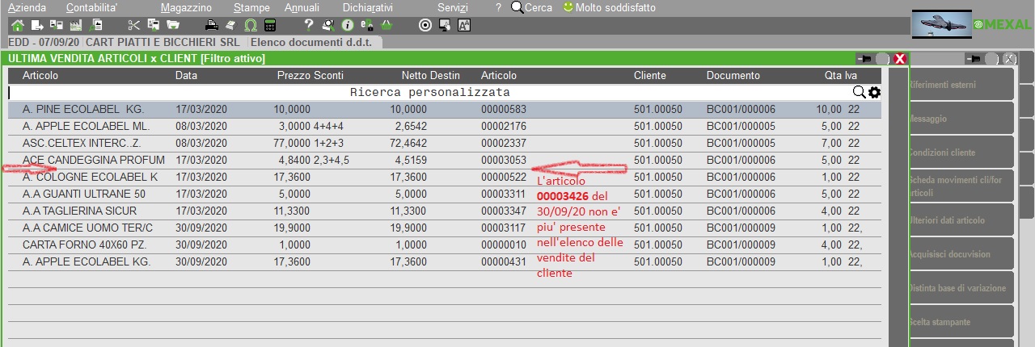Image resolution: width=1035 pixels, height=347 pixels.
Task: Click the scissors icon in the toolbar
Action: coord(133,25)
